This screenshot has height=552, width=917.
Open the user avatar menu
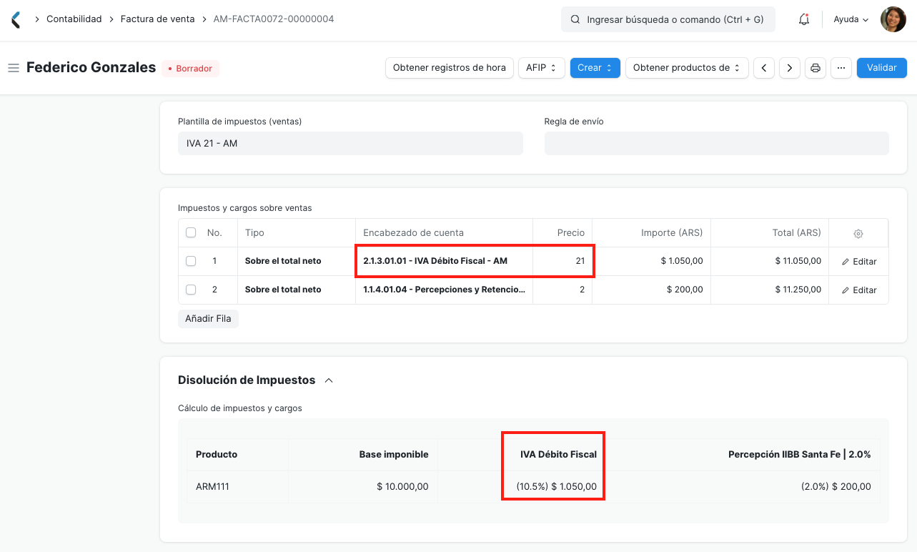pyautogui.click(x=893, y=19)
